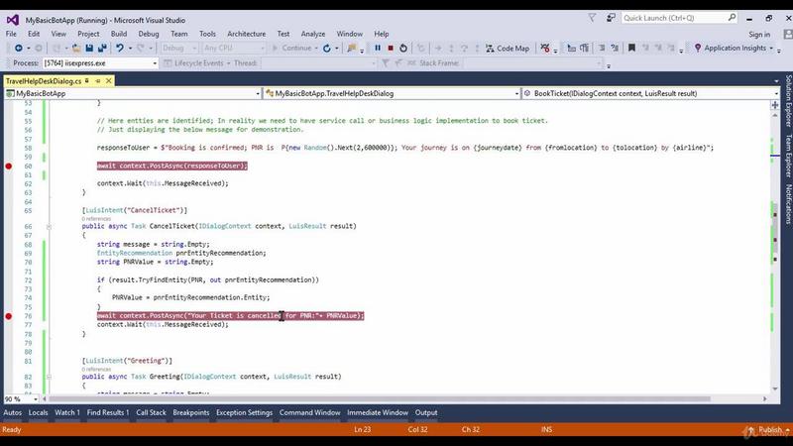The height and width of the screenshot is (446, 793).
Task: Split the editor using the splitter icon
Action: click(775, 105)
